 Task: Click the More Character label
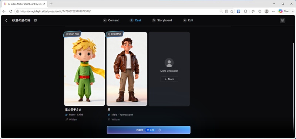(169, 71)
